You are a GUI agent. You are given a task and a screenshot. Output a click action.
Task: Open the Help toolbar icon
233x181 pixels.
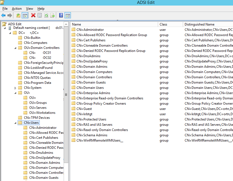[61, 15]
